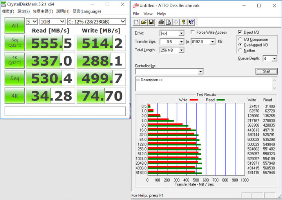Image resolution: width=282 pixels, height=200 pixels.
Task: Open the View menu in ATTO
Action: [x=148, y=14]
